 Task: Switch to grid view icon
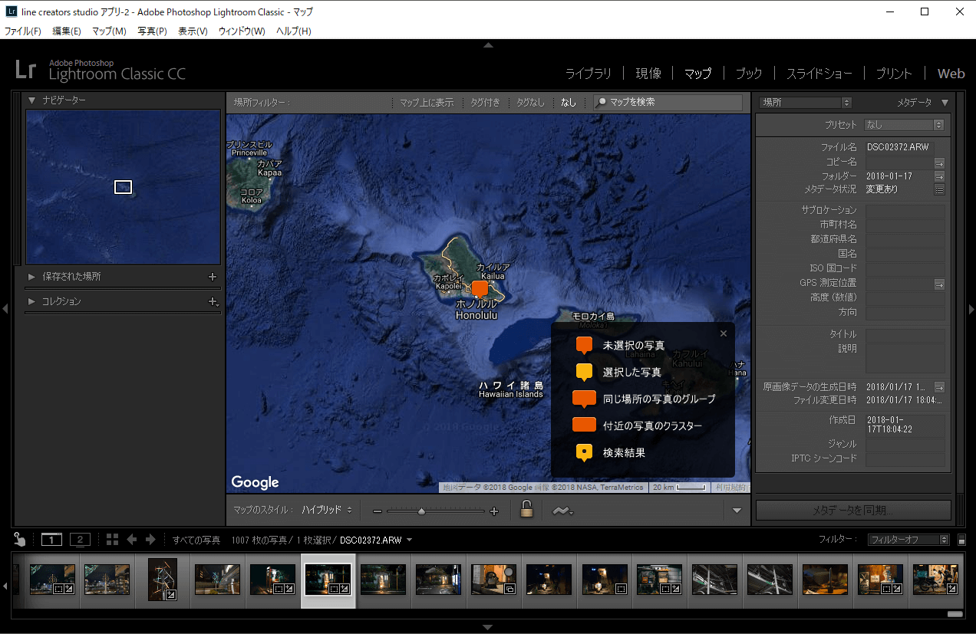[x=112, y=540]
